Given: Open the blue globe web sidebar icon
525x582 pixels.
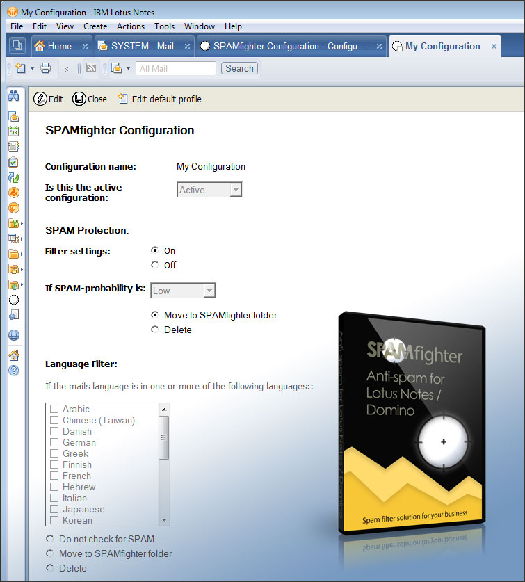Looking at the screenshot, I should coord(14,335).
